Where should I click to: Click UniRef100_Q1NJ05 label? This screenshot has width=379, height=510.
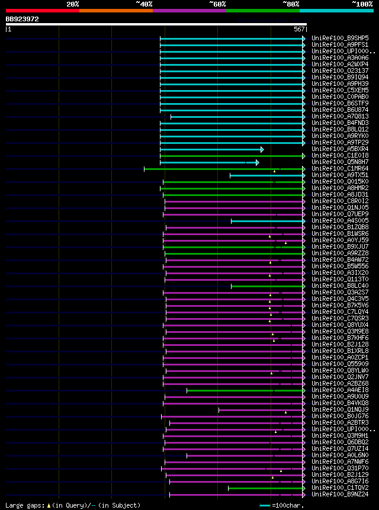[340, 207]
